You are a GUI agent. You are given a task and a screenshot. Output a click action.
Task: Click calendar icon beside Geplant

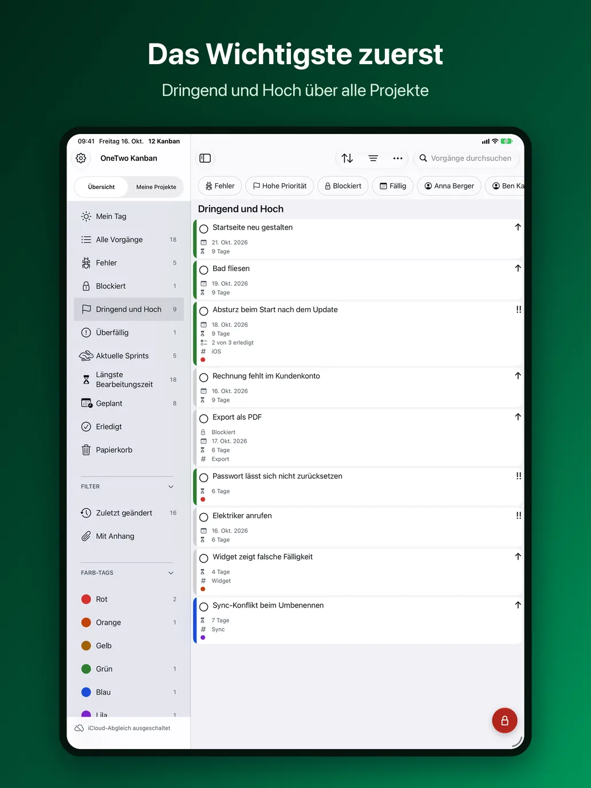(x=86, y=403)
